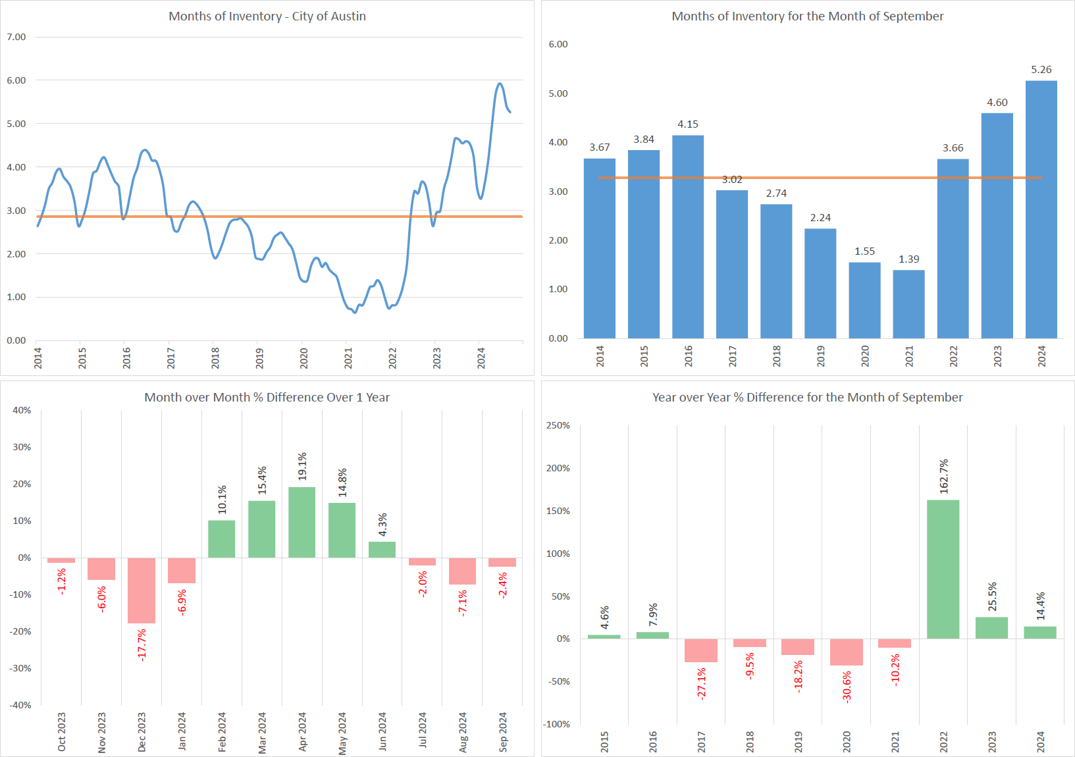Click the 7.00 y-axis label in the line chart
Image resolution: width=1075 pixels, height=757 pixels.
pos(16,37)
